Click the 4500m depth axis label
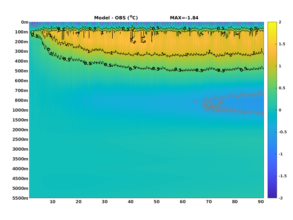Screen dimensions: 293x220 coord(20,179)
